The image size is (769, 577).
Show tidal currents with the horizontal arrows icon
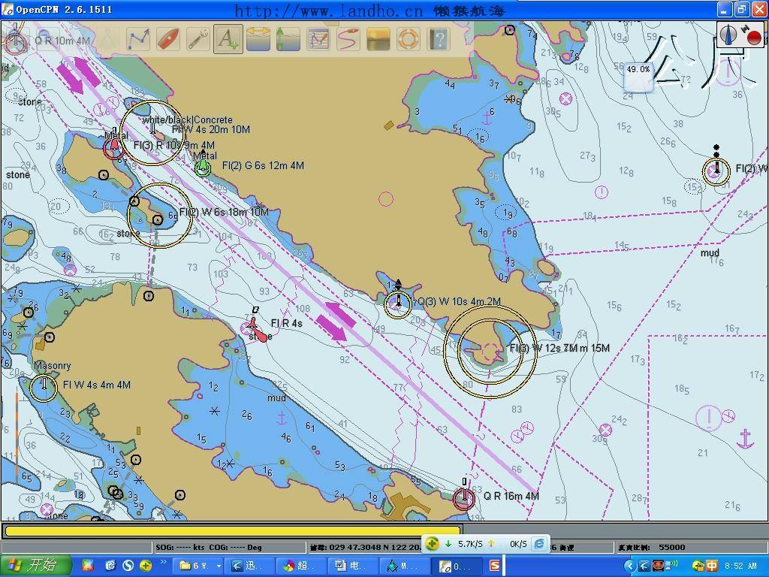258,39
